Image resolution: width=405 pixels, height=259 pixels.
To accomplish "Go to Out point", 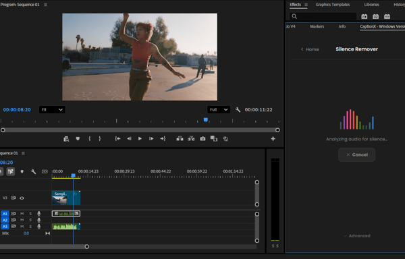I will pos(163,139).
